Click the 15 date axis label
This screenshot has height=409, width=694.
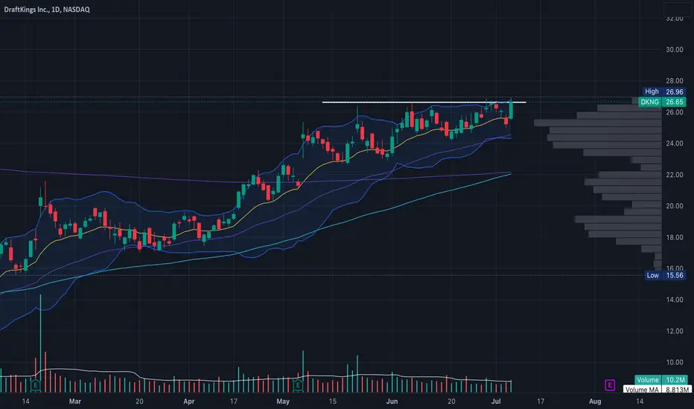(332, 402)
